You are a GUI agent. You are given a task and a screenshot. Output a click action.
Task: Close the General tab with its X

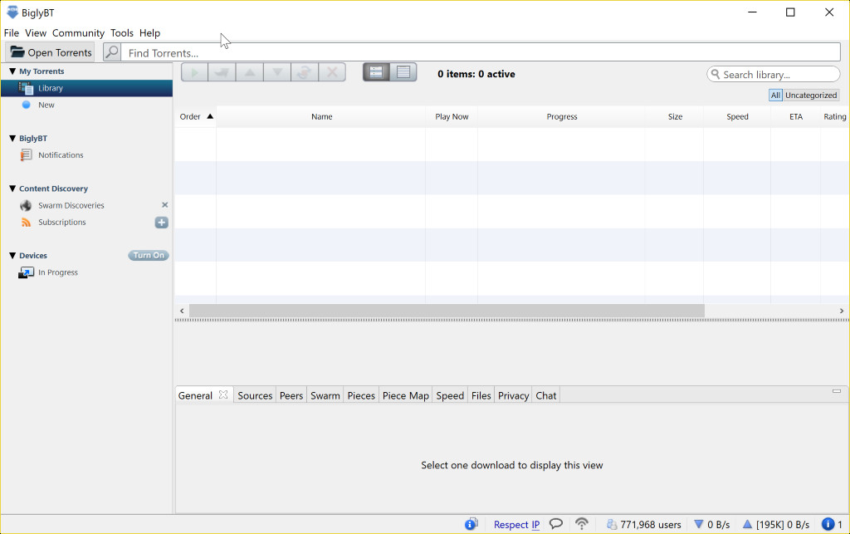pyautogui.click(x=223, y=394)
